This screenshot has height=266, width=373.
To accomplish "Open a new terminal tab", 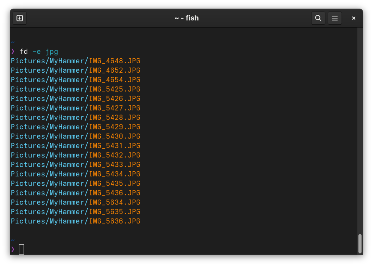I will (x=20, y=18).
